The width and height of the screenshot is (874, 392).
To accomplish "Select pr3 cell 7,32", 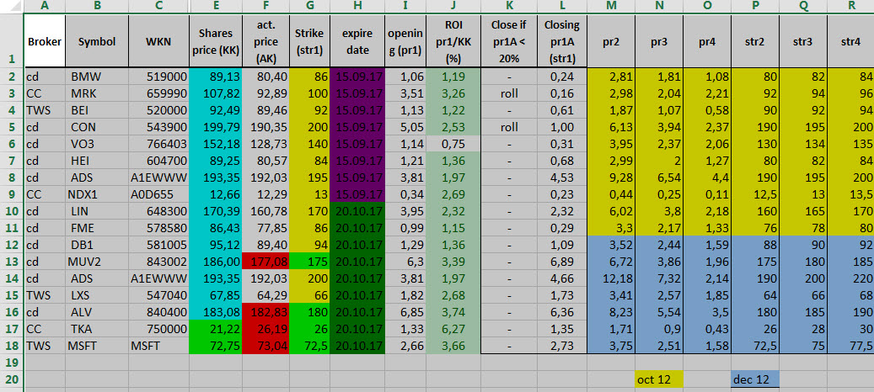I will pos(659,277).
